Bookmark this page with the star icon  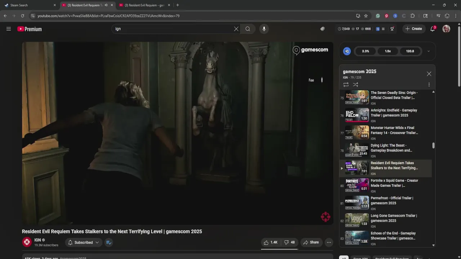click(x=366, y=16)
